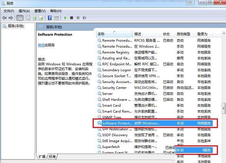Select the SPP Notification service
This screenshot has height=163, width=226.
(117, 129)
